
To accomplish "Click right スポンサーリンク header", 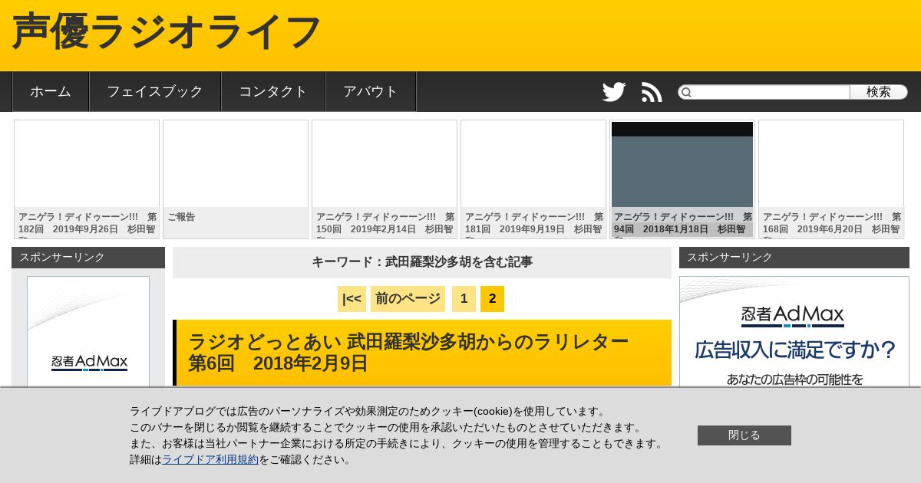I will coord(794,258).
